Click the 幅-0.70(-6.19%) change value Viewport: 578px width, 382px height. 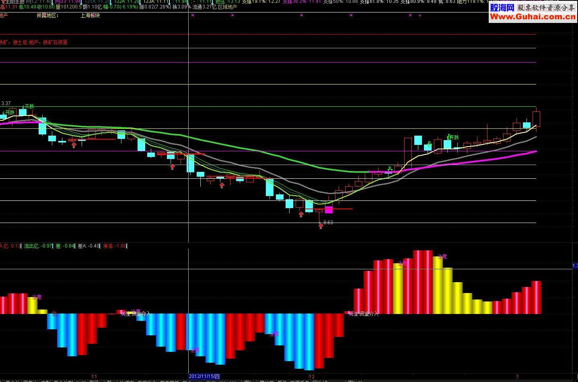[120, 7]
